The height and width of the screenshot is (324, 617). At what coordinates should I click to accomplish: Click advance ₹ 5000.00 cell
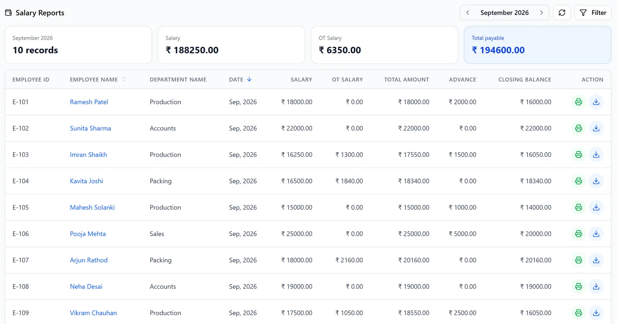[463, 234]
